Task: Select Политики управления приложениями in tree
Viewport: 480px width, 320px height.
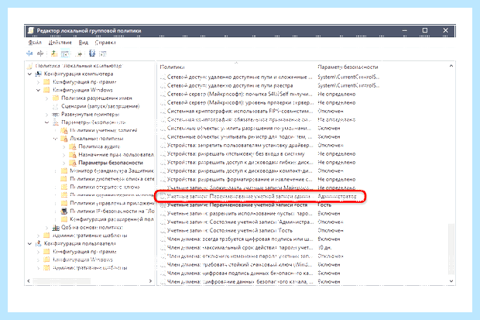Action: [112, 203]
